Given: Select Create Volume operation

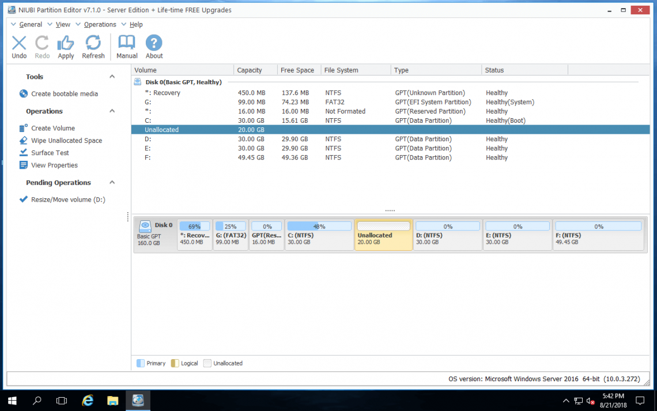Looking at the screenshot, I should point(52,127).
